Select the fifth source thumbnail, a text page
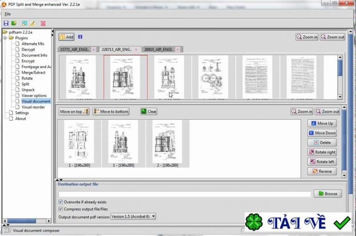The width and height of the screenshot is (356, 236). click(257, 77)
